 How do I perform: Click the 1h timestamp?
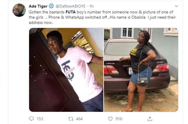click(x=91, y=6)
